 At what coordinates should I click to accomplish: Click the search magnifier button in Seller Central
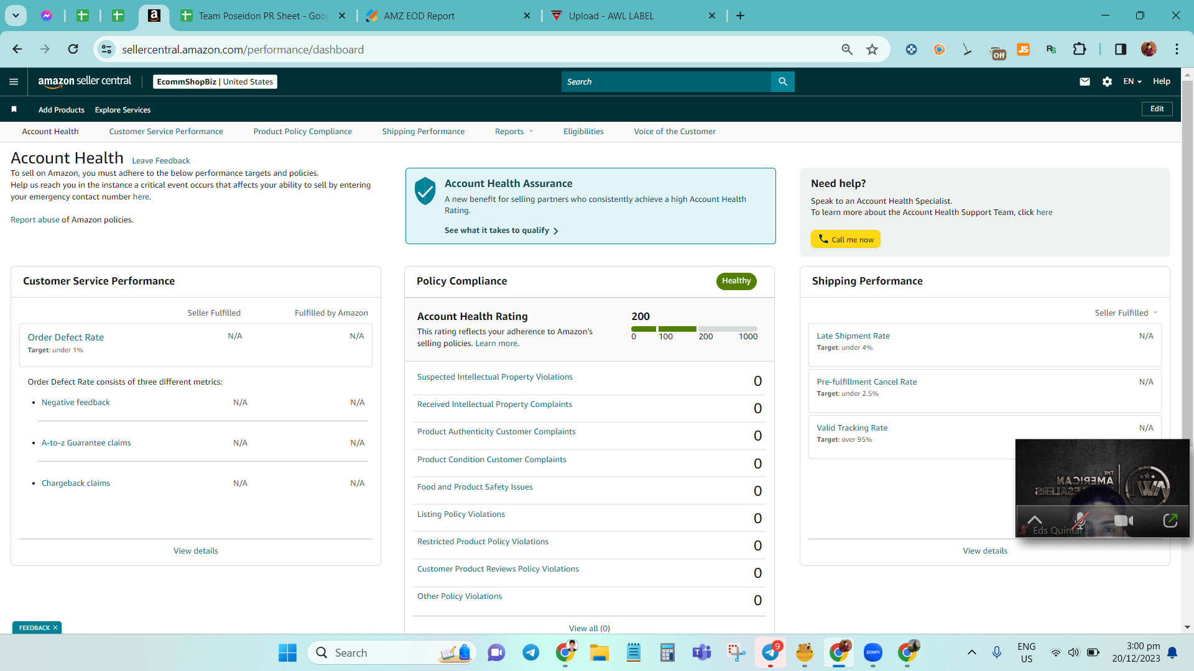(783, 81)
